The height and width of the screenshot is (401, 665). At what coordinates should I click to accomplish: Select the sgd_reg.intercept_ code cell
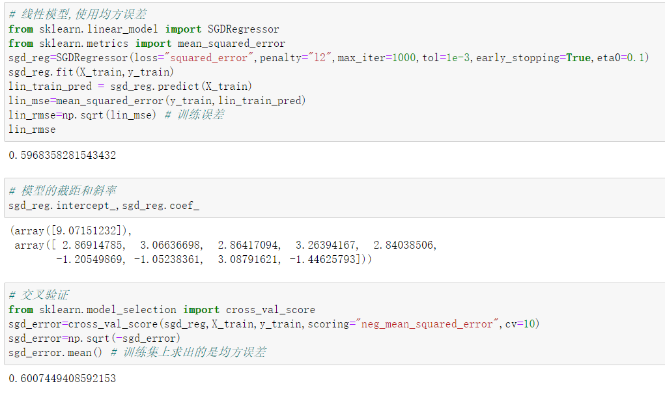(x=335, y=198)
